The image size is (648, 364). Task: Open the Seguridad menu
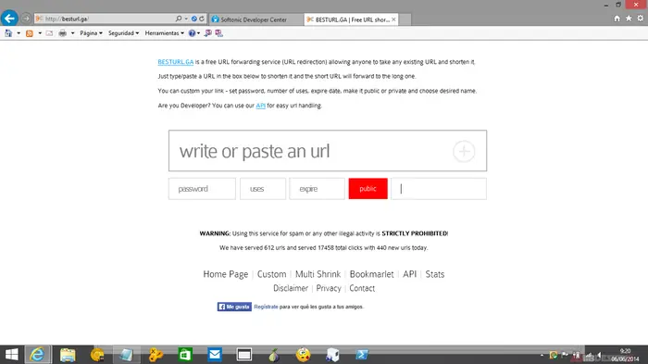click(x=123, y=33)
